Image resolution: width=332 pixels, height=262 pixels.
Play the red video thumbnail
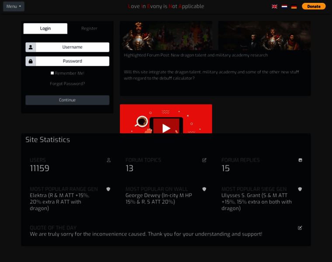(166, 119)
